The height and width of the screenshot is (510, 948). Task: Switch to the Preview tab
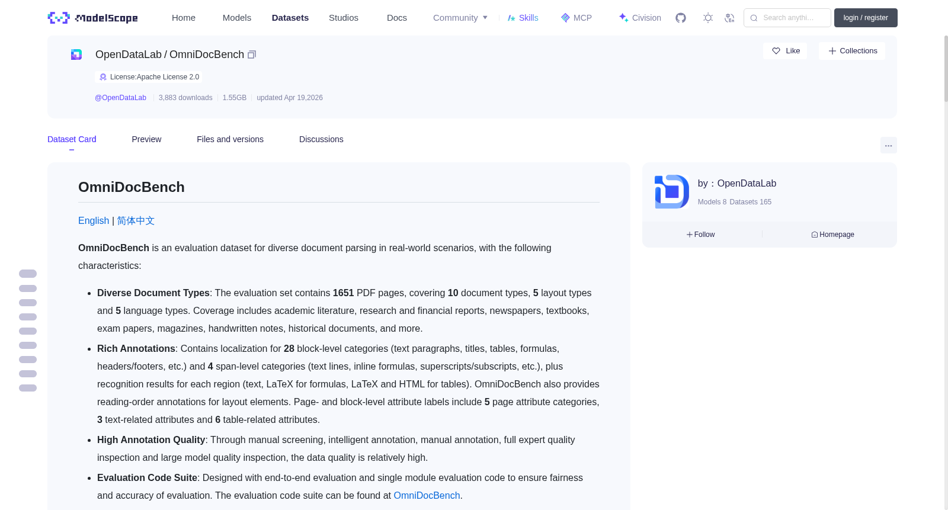click(146, 139)
